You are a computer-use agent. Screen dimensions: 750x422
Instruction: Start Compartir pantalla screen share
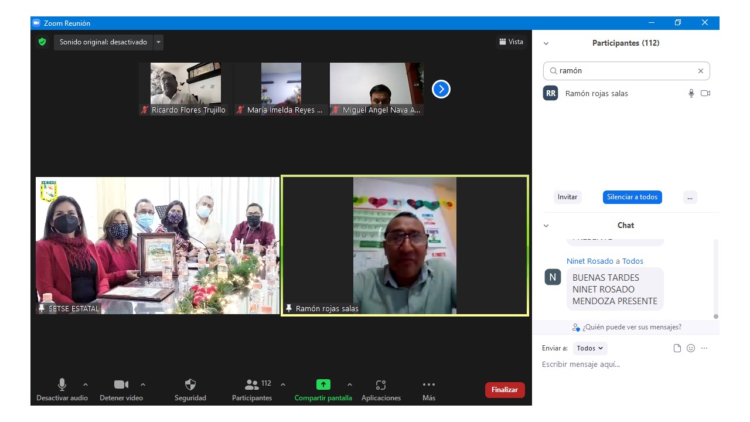(323, 390)
